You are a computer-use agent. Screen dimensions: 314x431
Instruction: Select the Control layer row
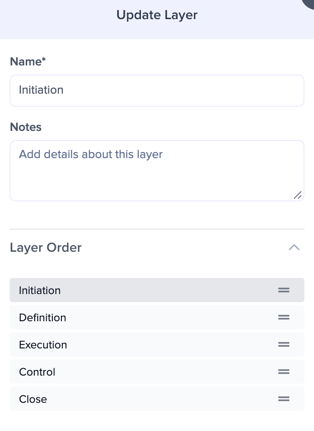[x=157, y=372]
